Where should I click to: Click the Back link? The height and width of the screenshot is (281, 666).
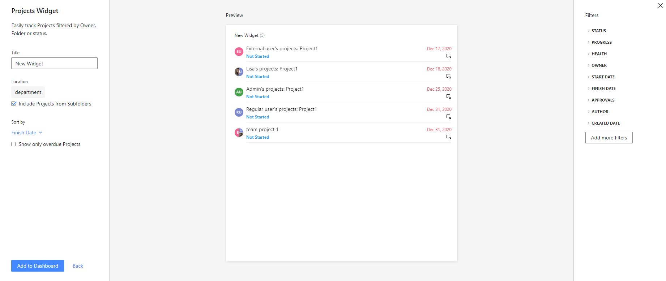pos(78,266)
